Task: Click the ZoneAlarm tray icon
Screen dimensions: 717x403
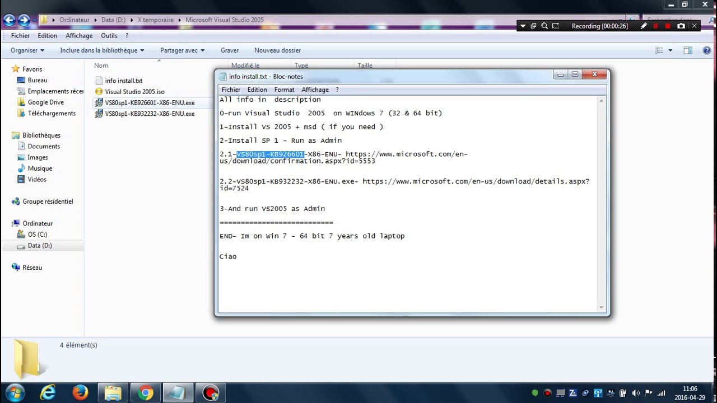Action: pyautogui.click(x=573, y=393)
